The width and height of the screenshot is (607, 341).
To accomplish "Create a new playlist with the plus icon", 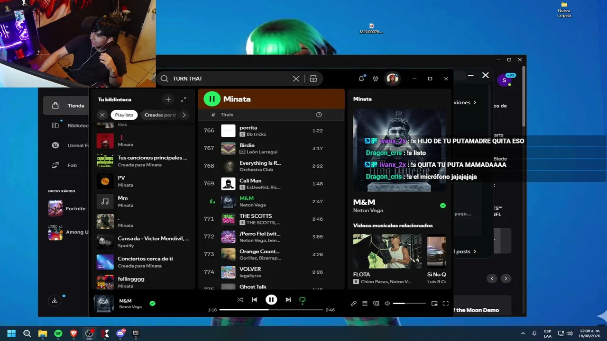I will click(168, 99).
